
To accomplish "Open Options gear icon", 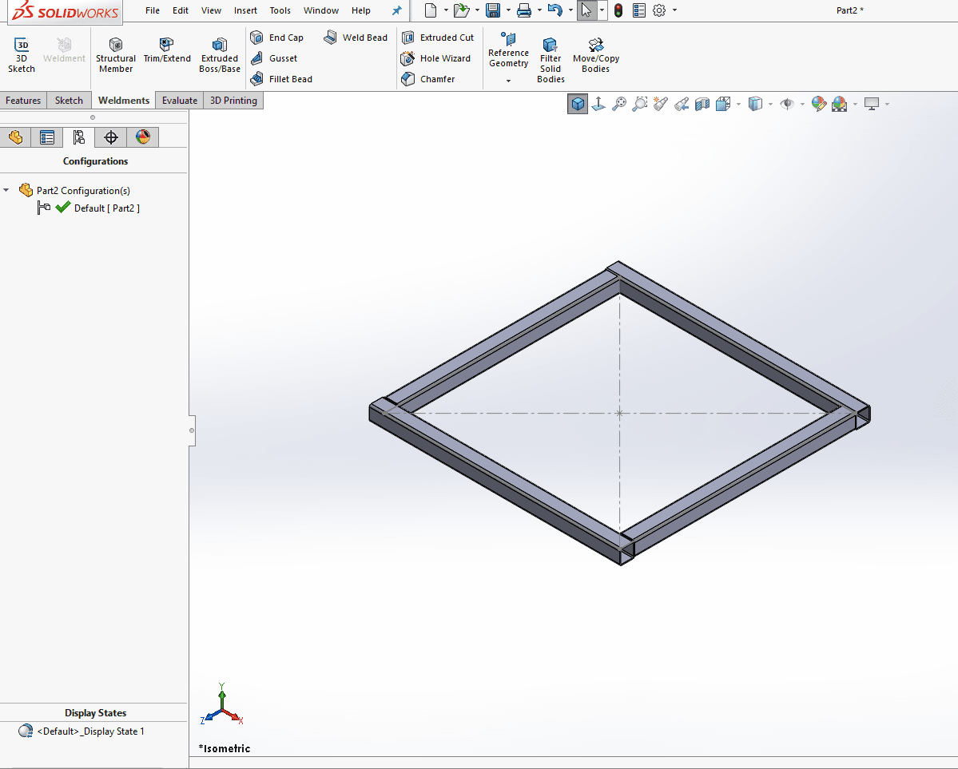I will [x=659, y=10].
